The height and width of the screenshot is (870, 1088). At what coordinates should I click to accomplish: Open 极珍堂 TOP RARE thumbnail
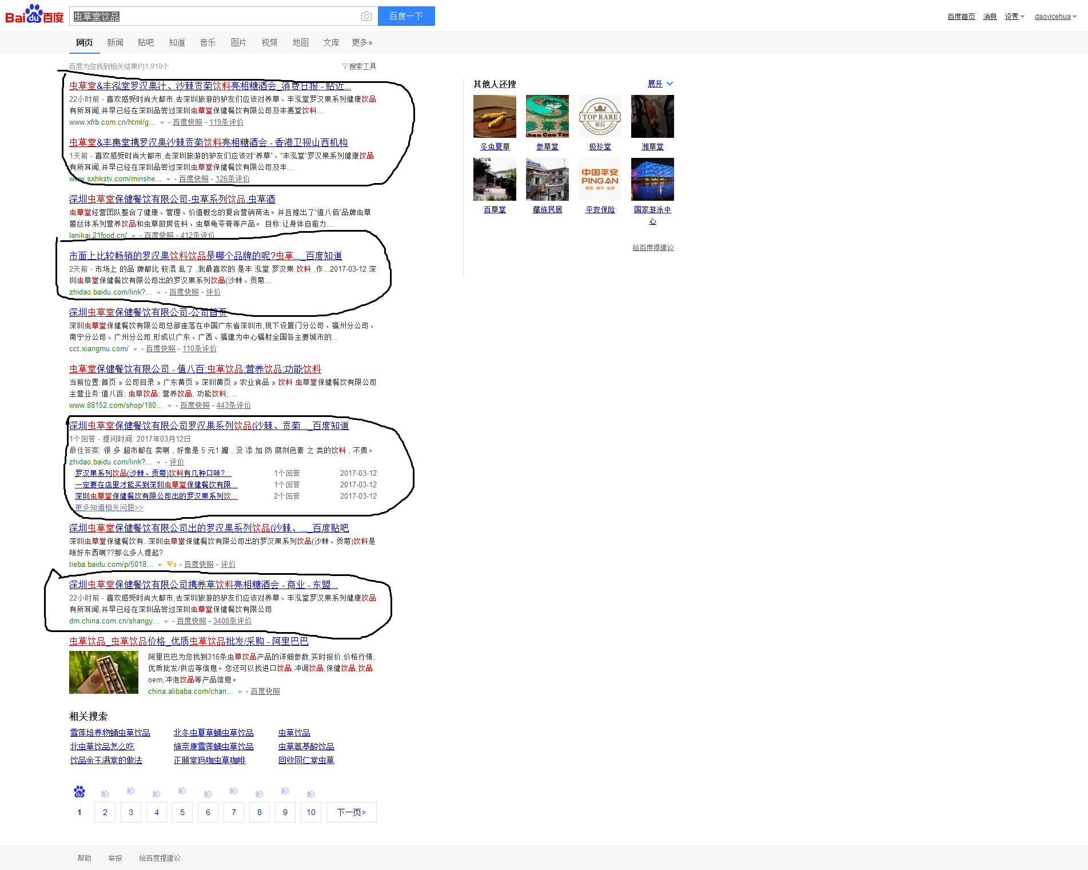coord(600,116)
